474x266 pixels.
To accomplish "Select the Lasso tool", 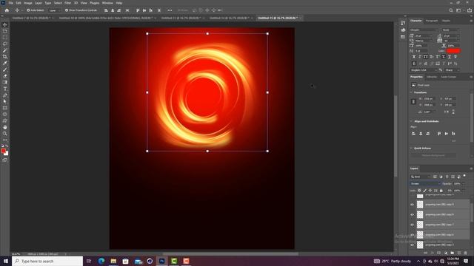I will point(5,44).
